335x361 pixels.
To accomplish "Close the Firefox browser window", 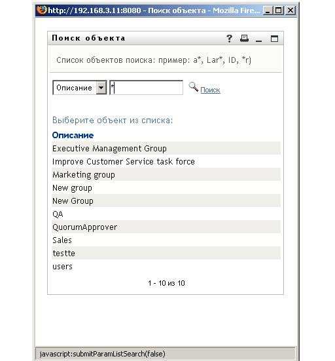I will click(x=291, y=10).
